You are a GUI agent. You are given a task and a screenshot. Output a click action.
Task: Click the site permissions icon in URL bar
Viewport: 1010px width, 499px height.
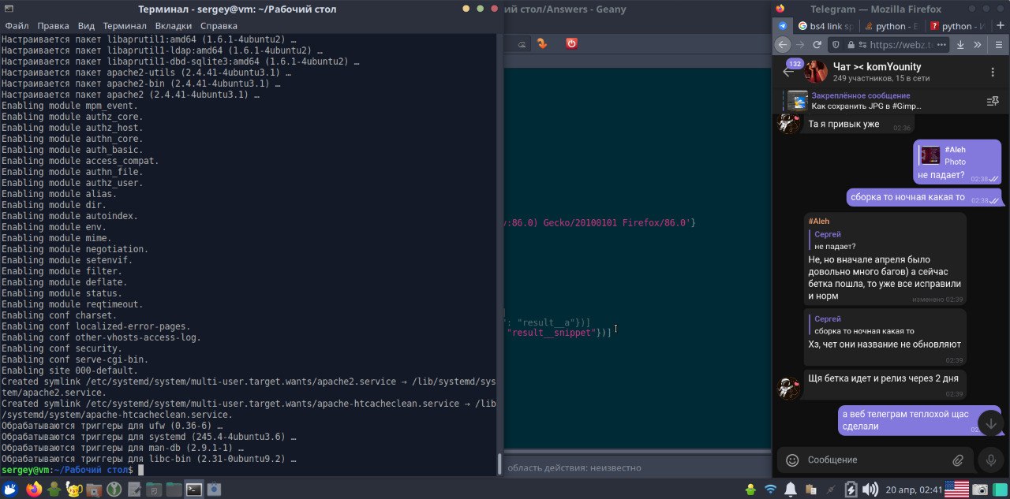coord(862,45)
